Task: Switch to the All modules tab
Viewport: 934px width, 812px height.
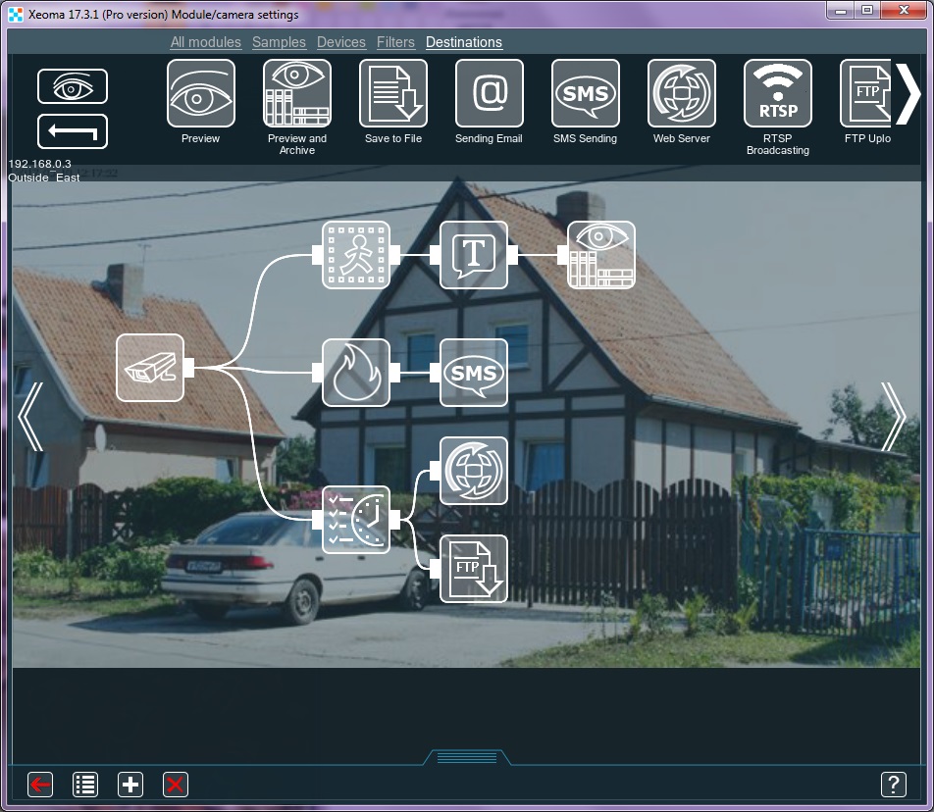Action: click(x=205, y=42)
